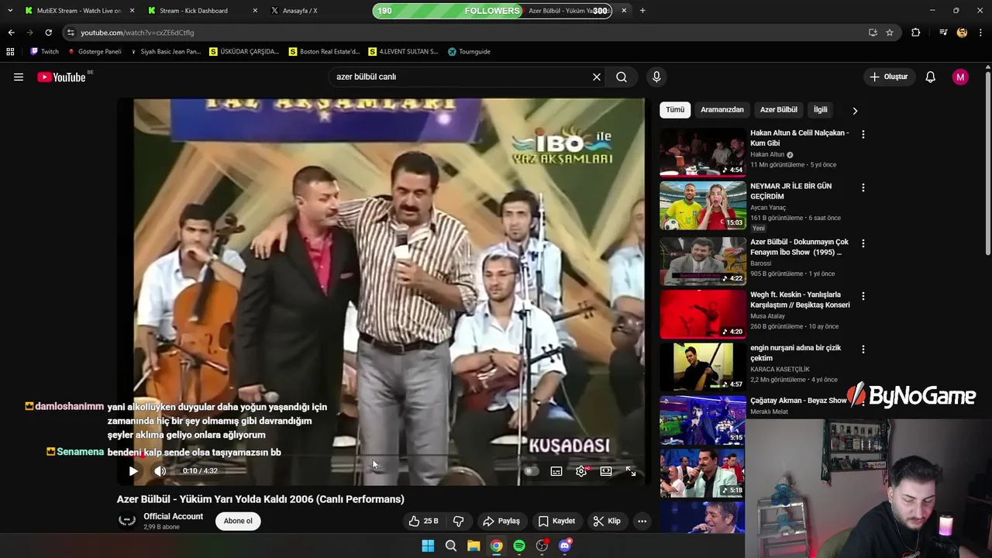Open the Wegh ft. Keskin Beşiktaş Konseri title
Viewport: 992px width, 558px height.
(800, 300)
